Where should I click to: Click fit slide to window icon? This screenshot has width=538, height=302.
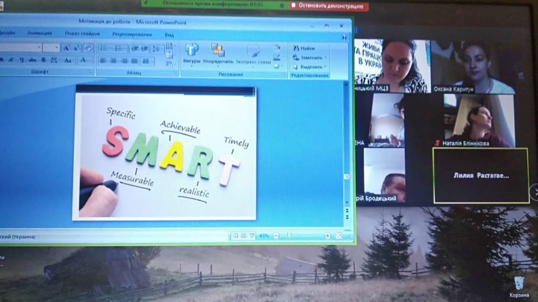[x=337, y=236]
